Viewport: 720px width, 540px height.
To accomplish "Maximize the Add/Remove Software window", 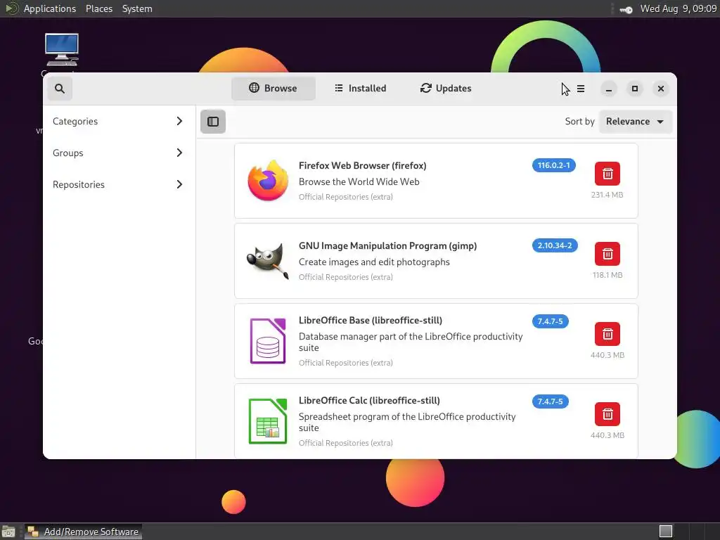I will pos(635,89).
